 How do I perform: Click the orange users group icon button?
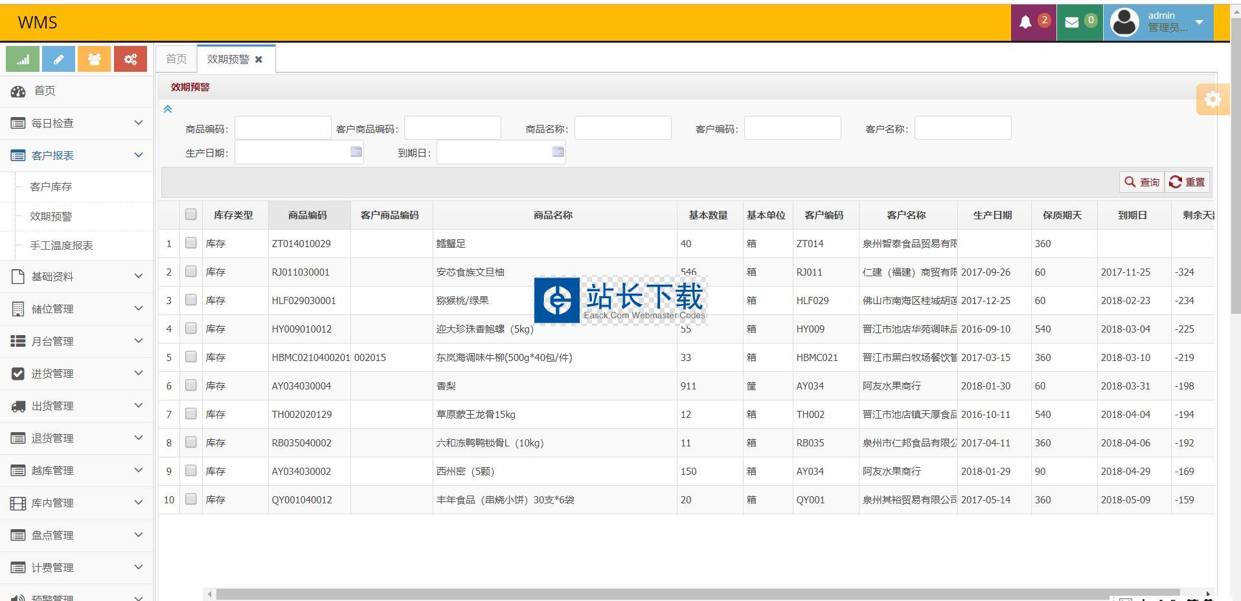(94, 60)
